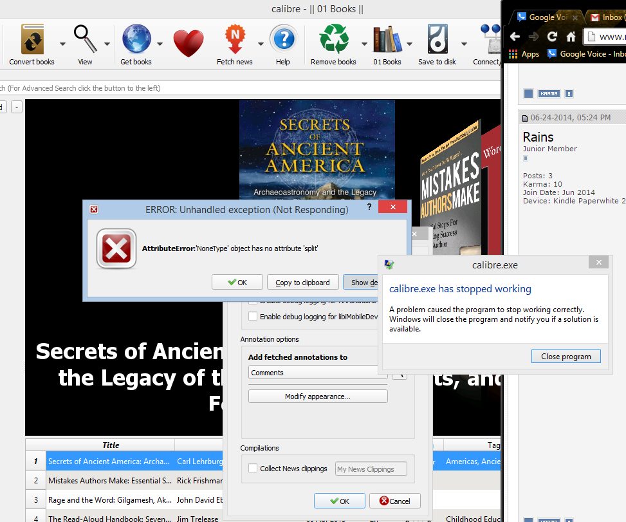Open the Fetch news dropdown arrow
The width and height of the screenshot is (626, 522).
261,44
